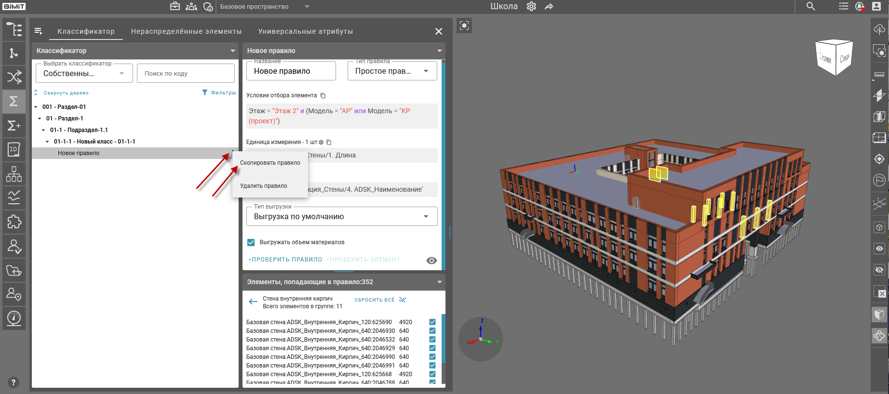Image resolution: width=889 pixels, height=394 pixels.
Task: Toggle eye visibility icon for rule elements
Action: [431, 260]
